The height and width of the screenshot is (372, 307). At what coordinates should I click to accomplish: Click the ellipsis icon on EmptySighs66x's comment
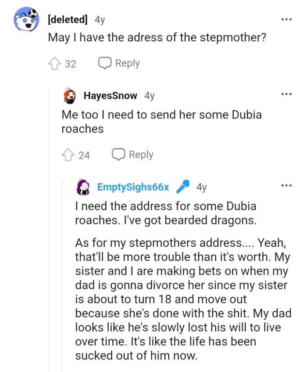[x=287, y=184]
